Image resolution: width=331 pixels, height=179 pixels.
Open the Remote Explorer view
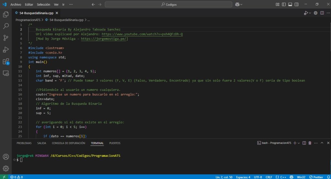[x=6, y=73]
